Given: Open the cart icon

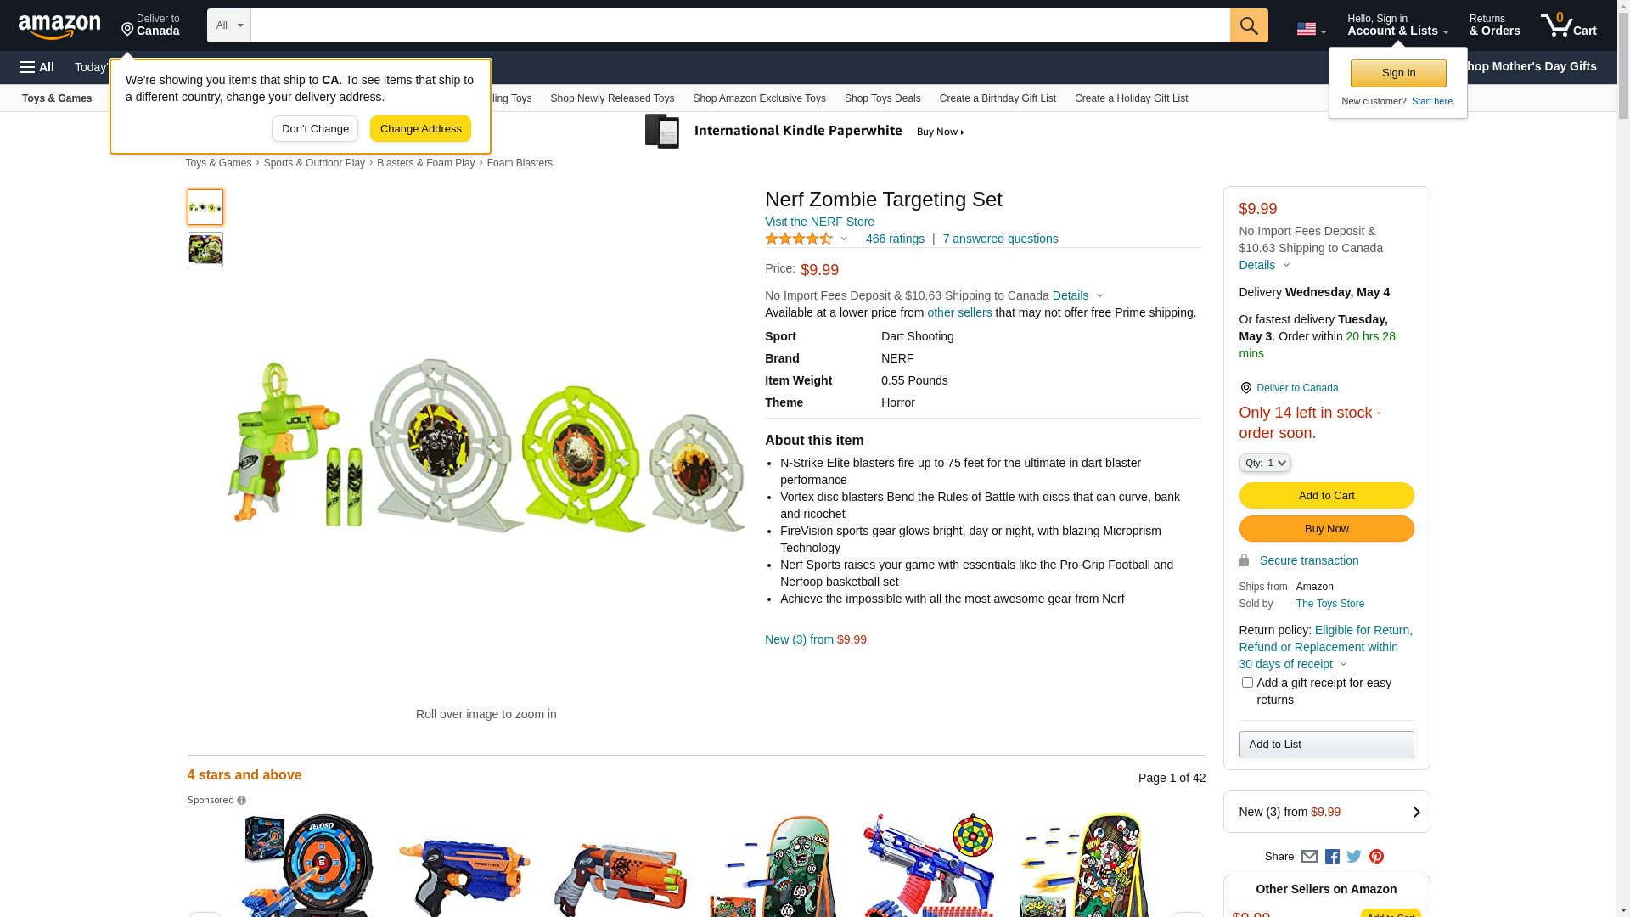Looking at the screenshot, I should [x=1569, y=25].
